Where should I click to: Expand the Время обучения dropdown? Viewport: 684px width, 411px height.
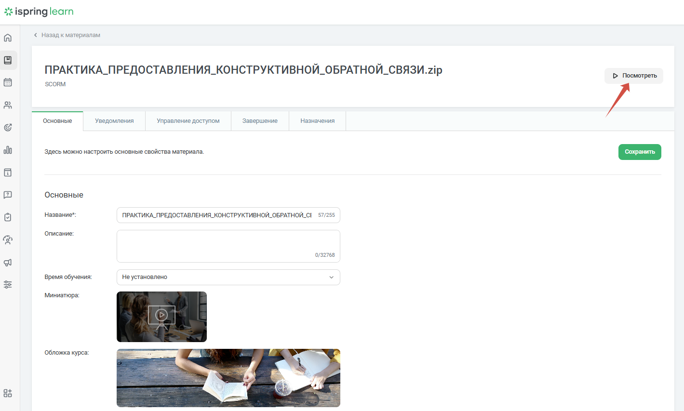coord(228,277)
